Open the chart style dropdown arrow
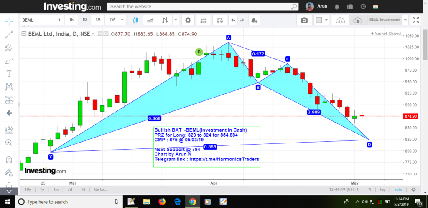Screen dimensions: 428x208 pyautogui.click(x=176, y=20)
